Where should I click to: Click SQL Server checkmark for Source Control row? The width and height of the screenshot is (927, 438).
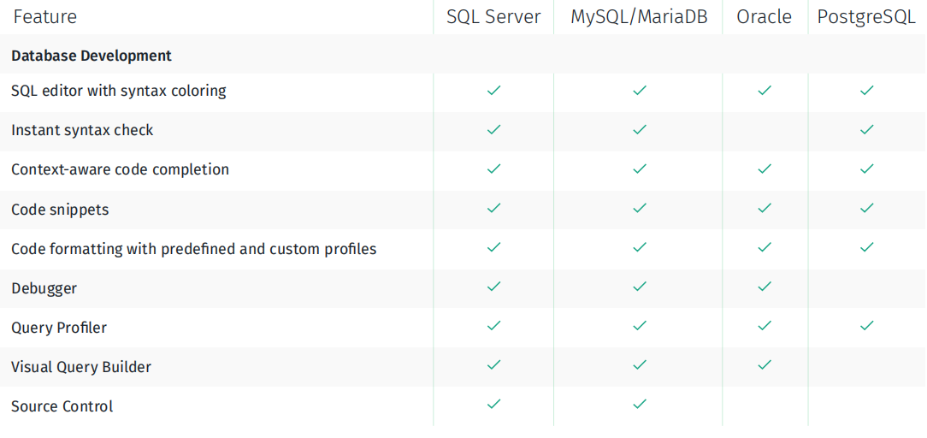[x=493, y=405]
